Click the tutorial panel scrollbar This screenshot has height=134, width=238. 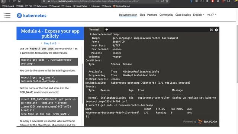pos(83,83)
